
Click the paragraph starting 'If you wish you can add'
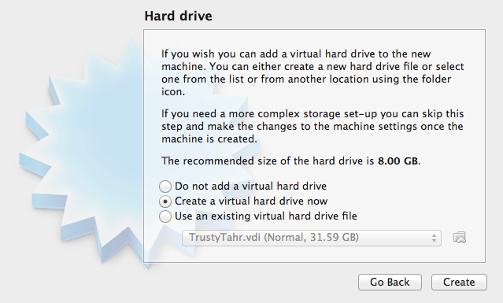coord(313,72)
